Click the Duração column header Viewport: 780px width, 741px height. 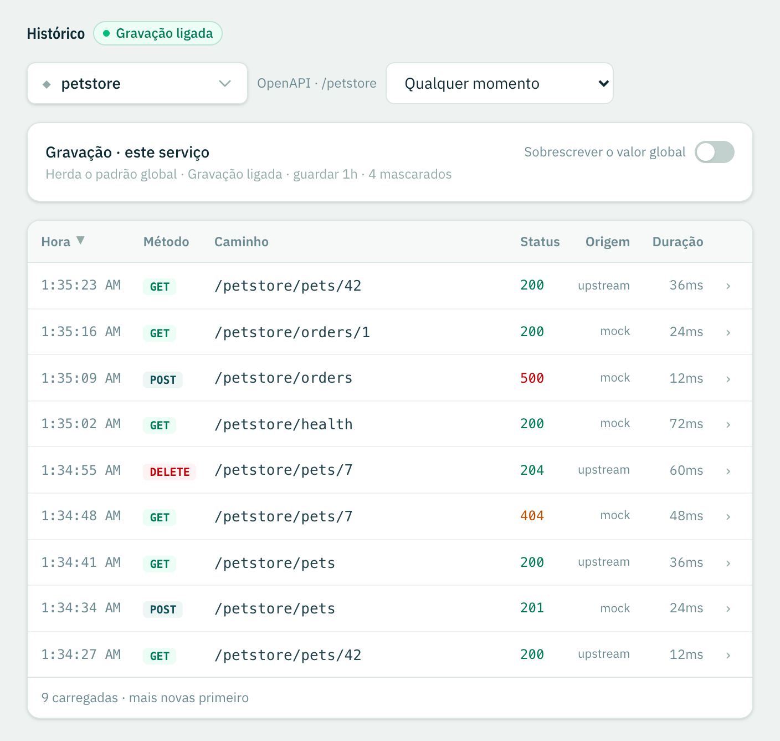click(x=678, y=242)
